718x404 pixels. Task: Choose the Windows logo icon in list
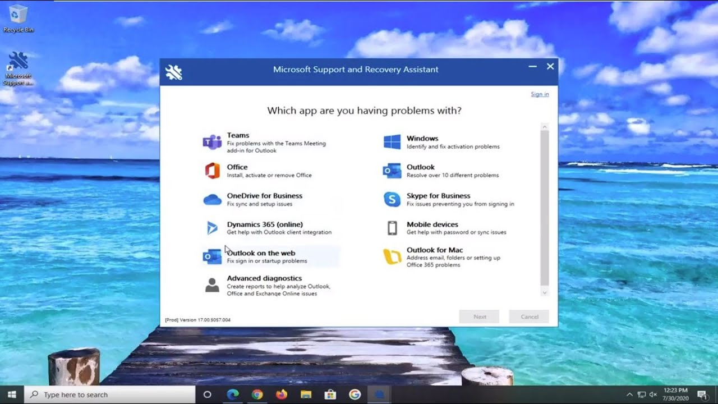392,142
